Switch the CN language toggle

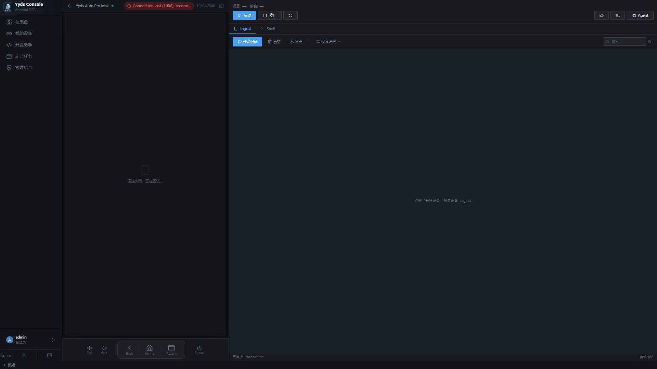click(5, 355)
